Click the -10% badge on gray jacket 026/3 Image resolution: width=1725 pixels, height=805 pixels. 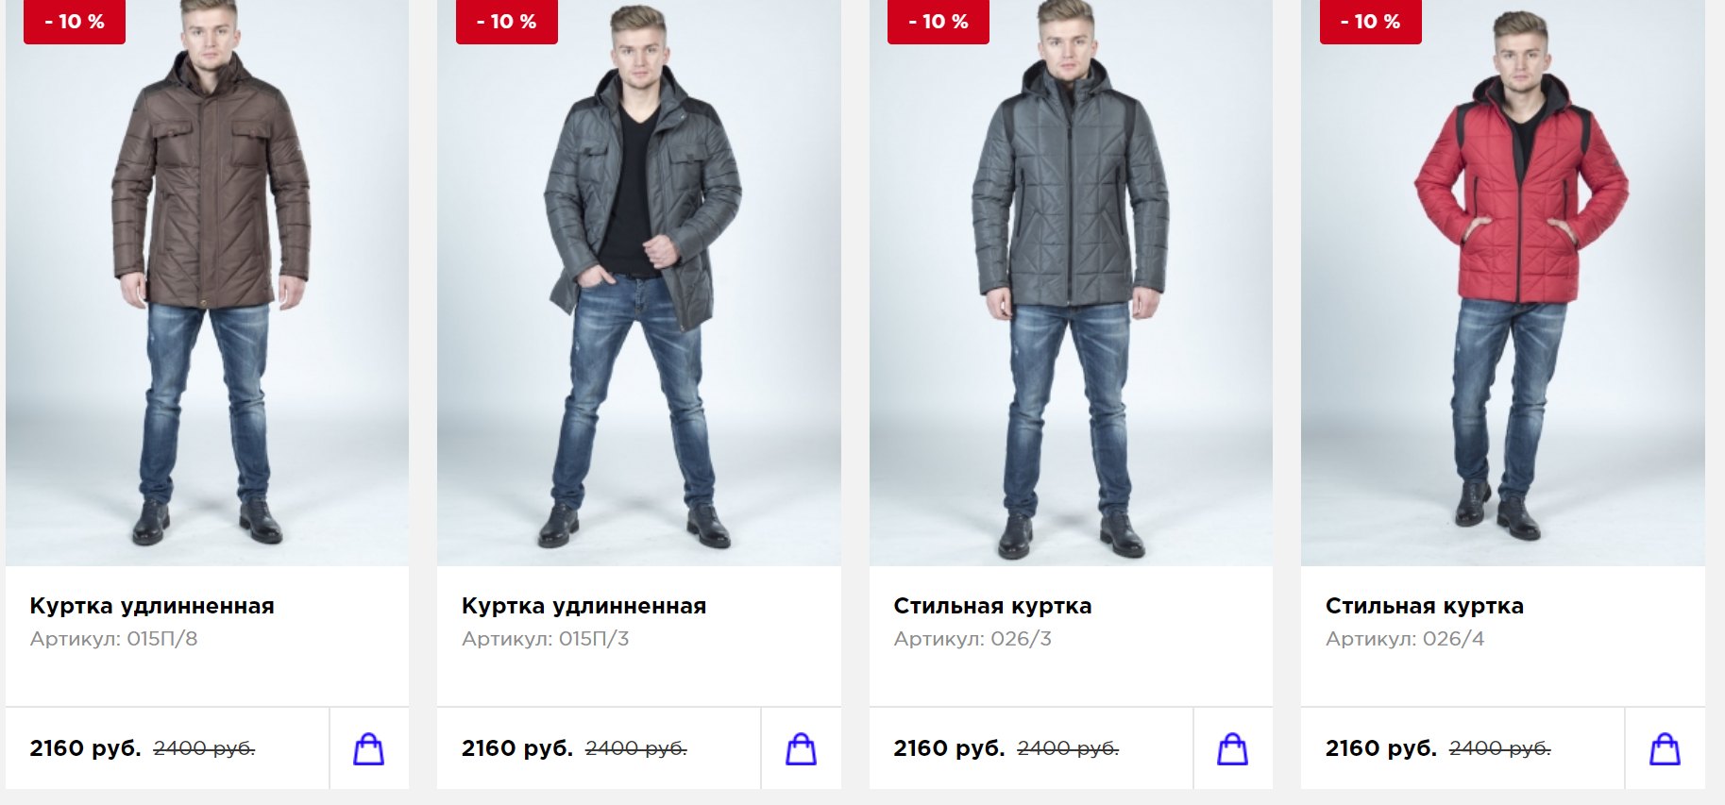click(x=939, y=21)
